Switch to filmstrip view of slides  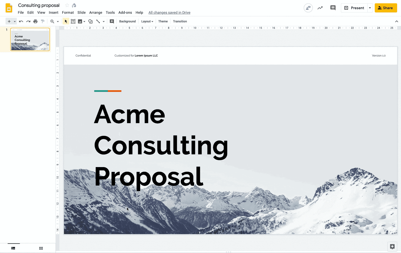13,248
